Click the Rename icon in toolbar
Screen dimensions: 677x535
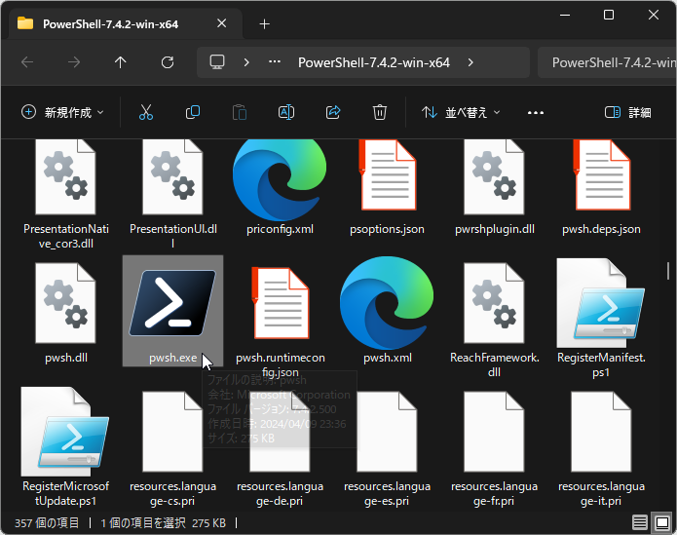click(x=286, y=112)
